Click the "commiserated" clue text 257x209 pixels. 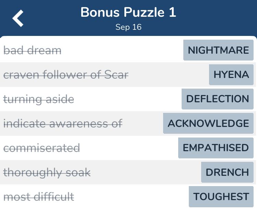coord(41,148)
